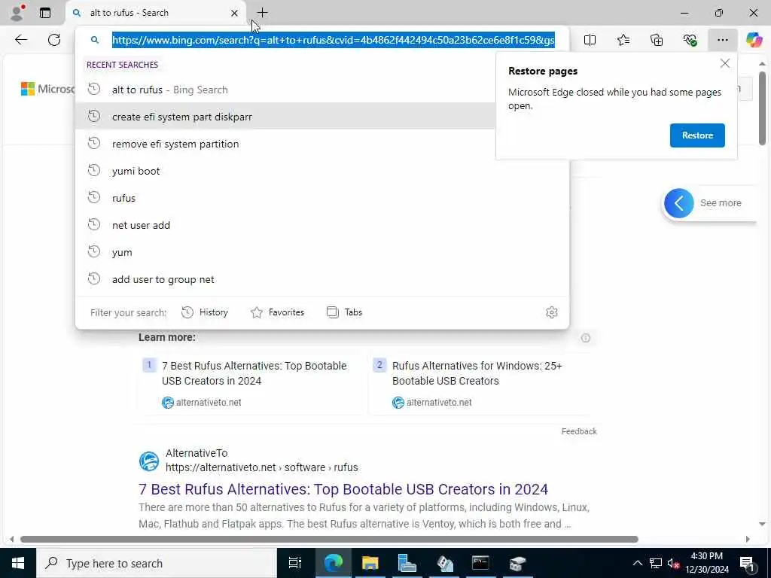Open the tab actions menu icon
771x578 pixels.
(45, 13)
